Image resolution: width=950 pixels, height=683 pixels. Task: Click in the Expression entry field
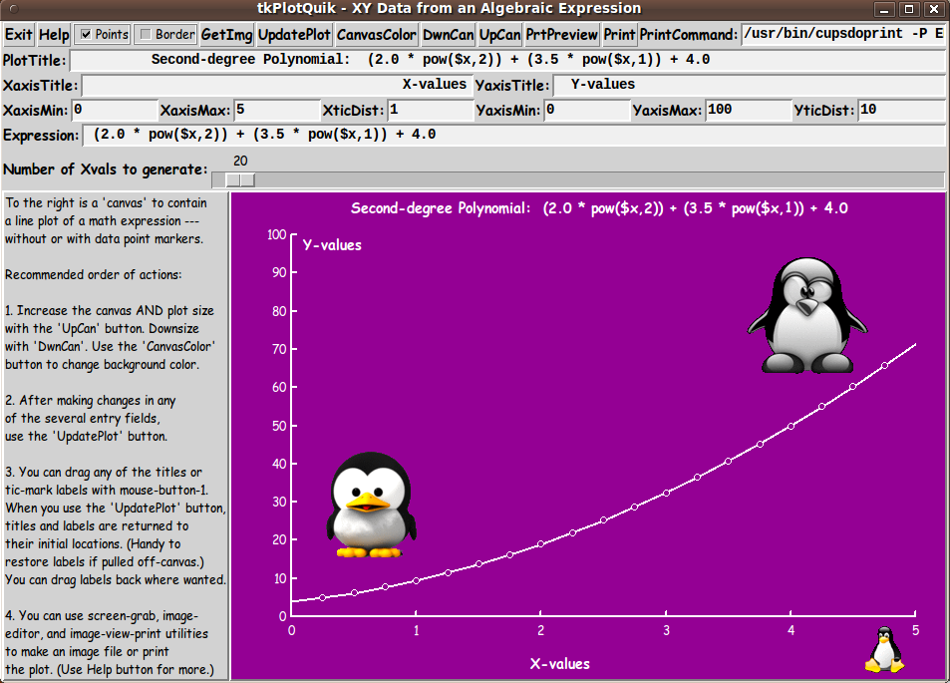513,135
